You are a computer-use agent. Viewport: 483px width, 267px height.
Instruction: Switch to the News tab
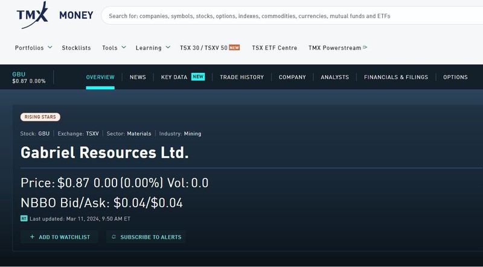click(138, 77)
